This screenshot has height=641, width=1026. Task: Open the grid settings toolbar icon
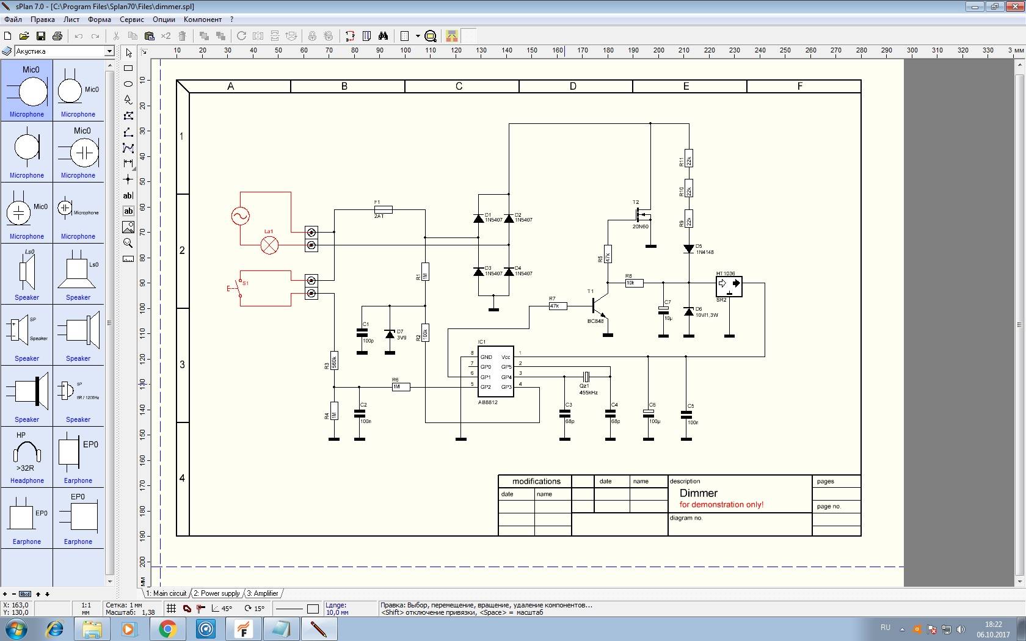pyautogui.click(x=404, y=36)
